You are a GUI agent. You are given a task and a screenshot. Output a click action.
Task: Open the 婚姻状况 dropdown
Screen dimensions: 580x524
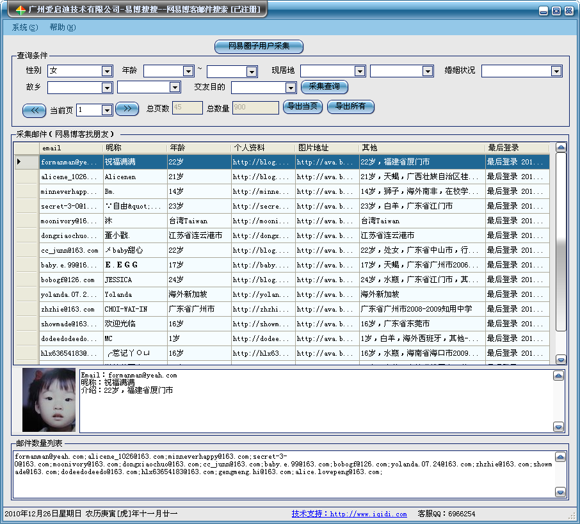pos(556,70)
